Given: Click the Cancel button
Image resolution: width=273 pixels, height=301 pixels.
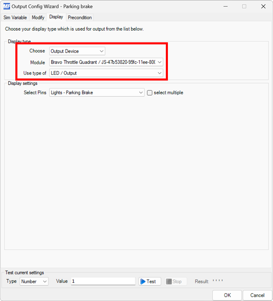Looking at the screenshot, I should pyautogui.click(x=257, y=295).
